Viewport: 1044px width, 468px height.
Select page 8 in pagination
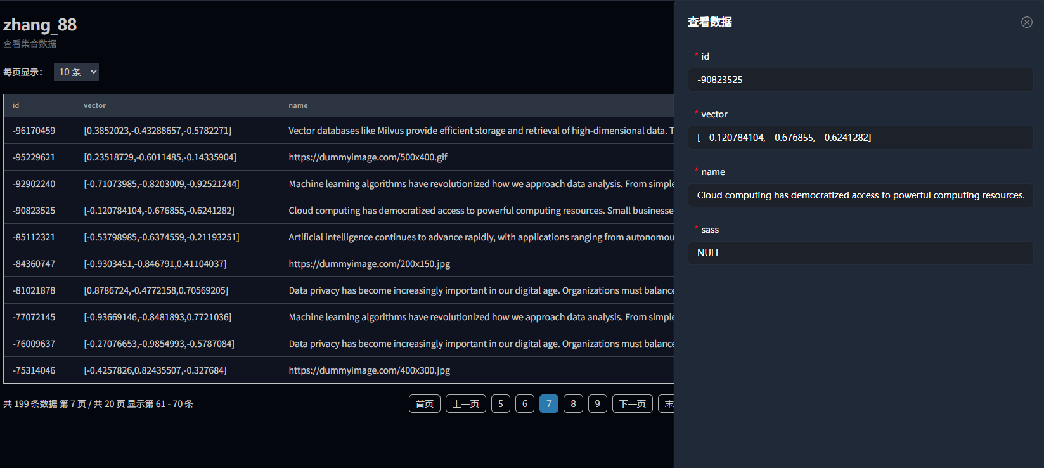[x=573, y=404]
